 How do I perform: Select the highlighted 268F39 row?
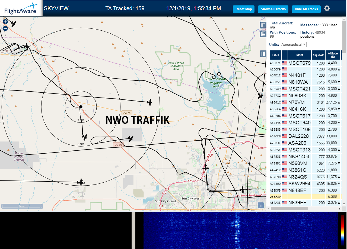[x=305, y=197]
